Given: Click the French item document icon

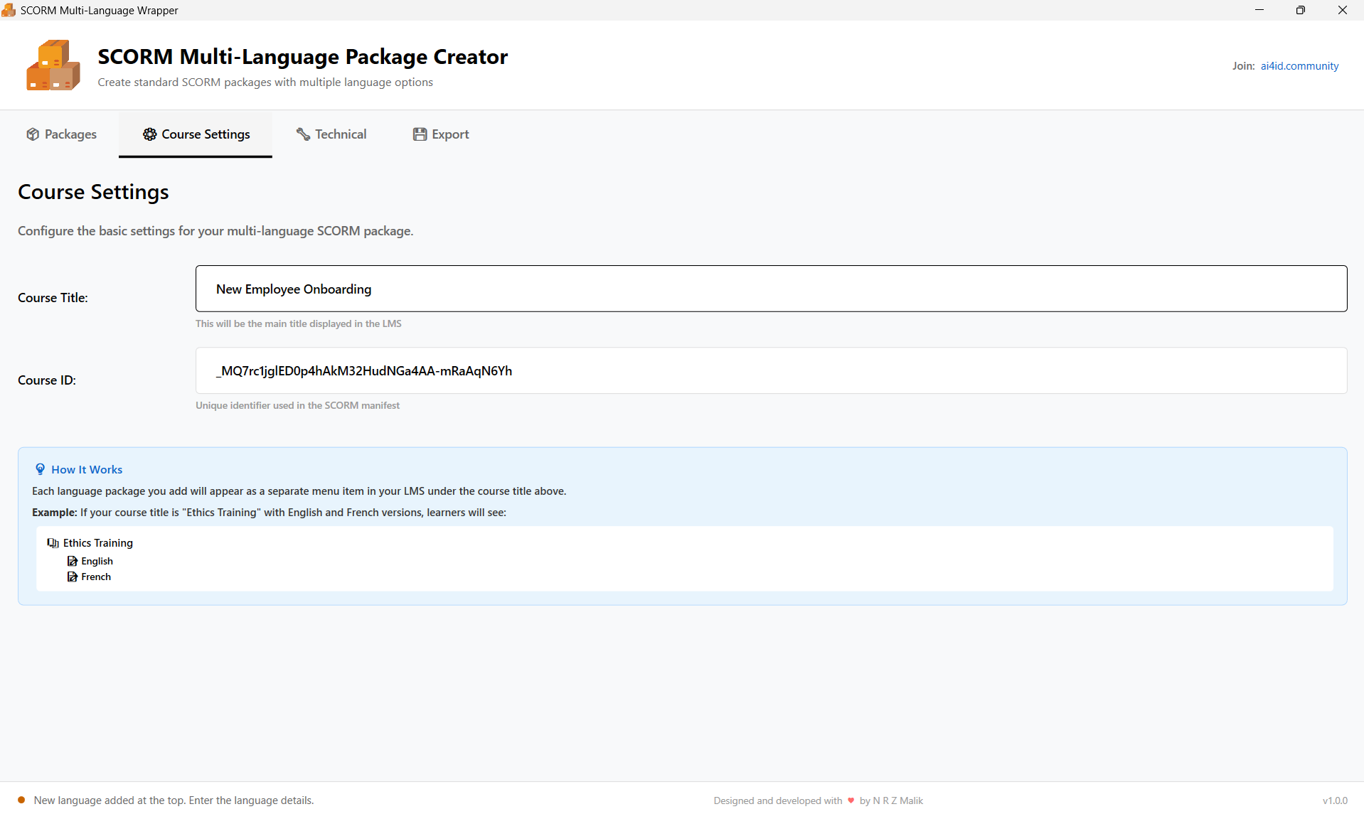Looking at the screenshot, I should (x=73, y=577).
